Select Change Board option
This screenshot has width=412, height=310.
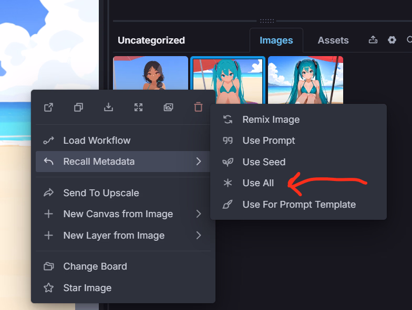click(123, 266)
